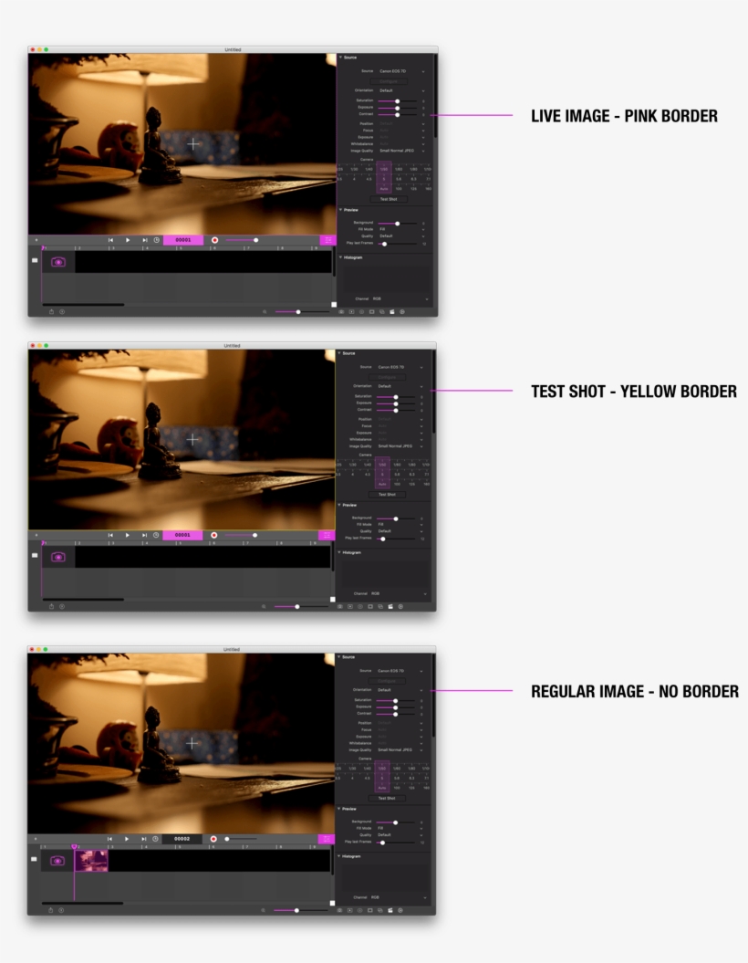Screen dimensions: 748x963
Task: Collapse the Histogram panel
Action: (340, 257)
